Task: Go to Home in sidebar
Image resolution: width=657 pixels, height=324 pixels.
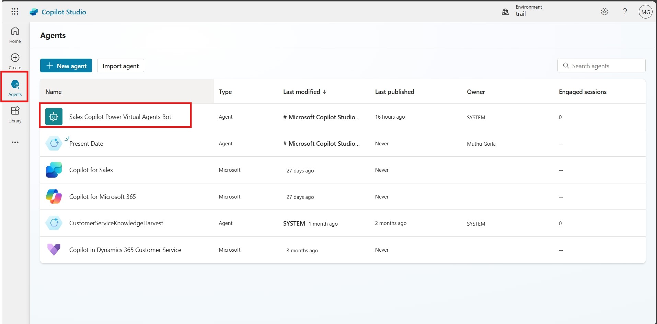Action: (x=15, y=35)
